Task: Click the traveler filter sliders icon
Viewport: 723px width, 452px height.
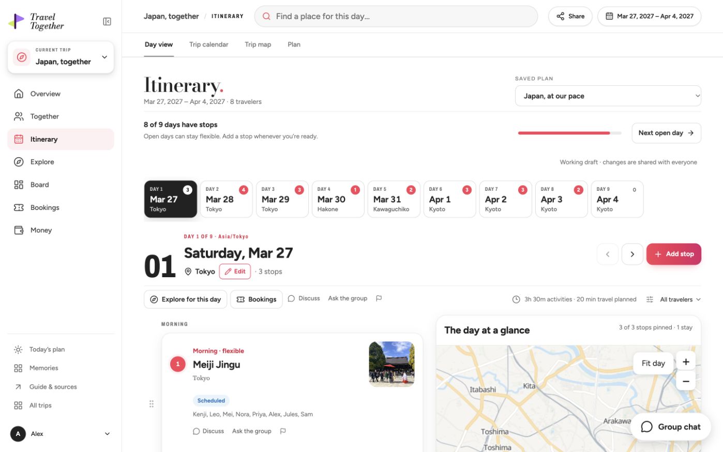Action: click(650, 299)
